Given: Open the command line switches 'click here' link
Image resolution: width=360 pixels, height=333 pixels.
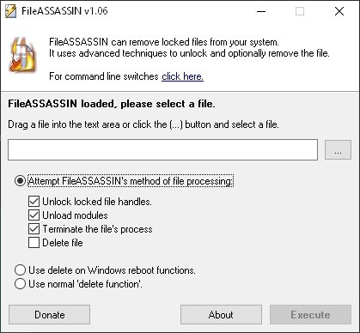Looking at the screenshot, I should [182, 76].
